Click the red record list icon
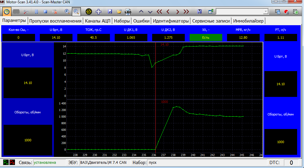Viewport: 304px width, 168px height. tap(286, 12)
